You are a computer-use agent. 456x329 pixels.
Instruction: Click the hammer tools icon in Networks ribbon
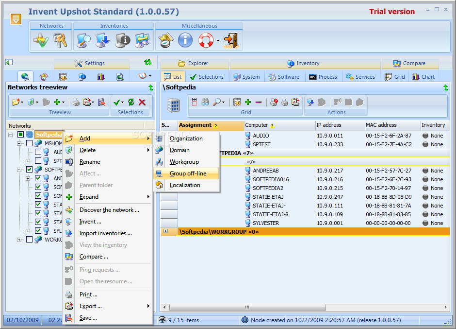[x=60, y=40]
